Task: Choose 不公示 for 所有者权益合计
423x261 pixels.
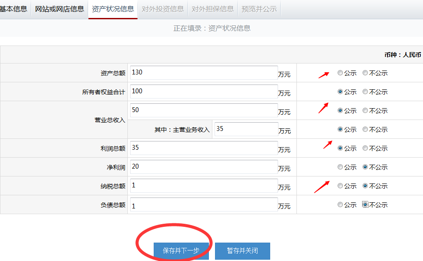Action: click(x=365, y=92)
